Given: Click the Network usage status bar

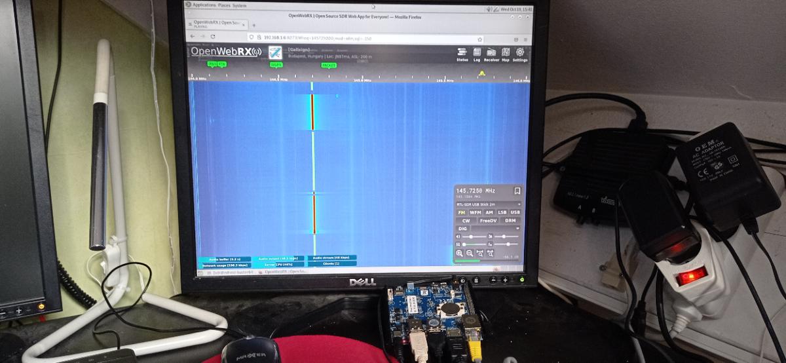Looking at the screenshot, I should tap(225, 265).
